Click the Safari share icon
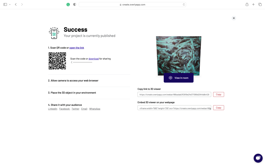Image resolution: width=265 pixels, height=165 pixels. tap(247, 4)
